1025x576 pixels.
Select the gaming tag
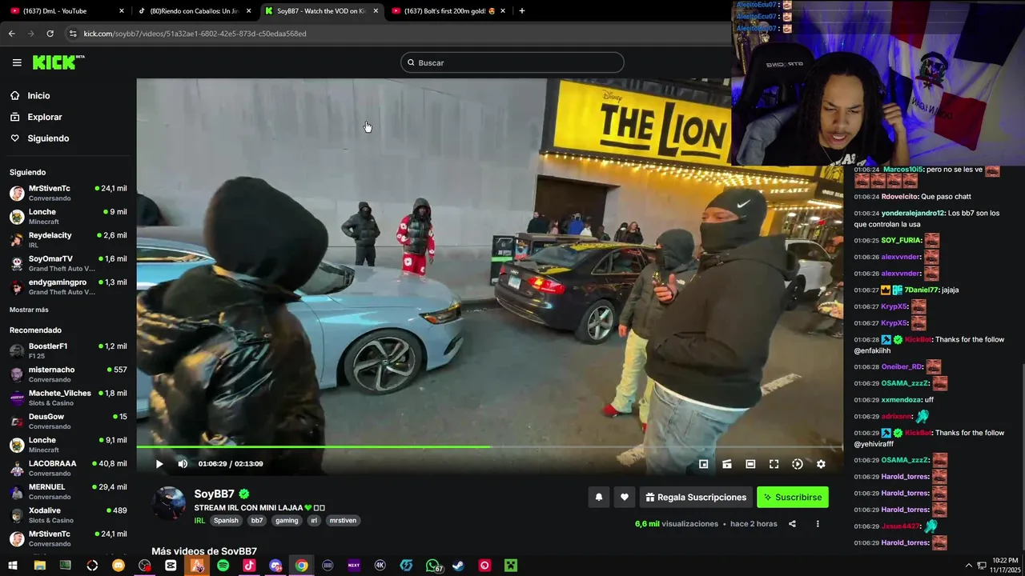click(x=287, y=521)
